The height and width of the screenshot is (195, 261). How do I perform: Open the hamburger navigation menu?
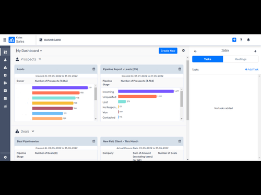click(5, 40)
